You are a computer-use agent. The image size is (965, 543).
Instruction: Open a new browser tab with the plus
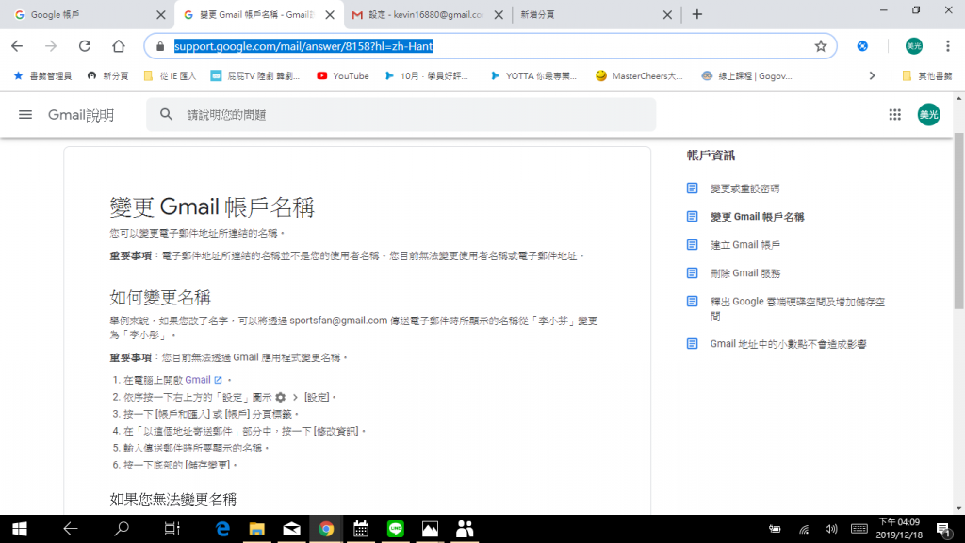click(696, 14)
